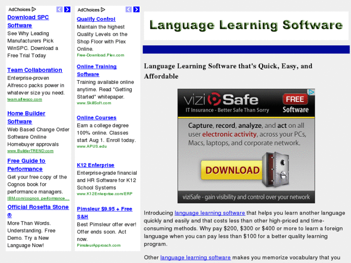Click Language Learning Software page title banner
The width and height of the screenshot is (351, 263).
(246, 25)
